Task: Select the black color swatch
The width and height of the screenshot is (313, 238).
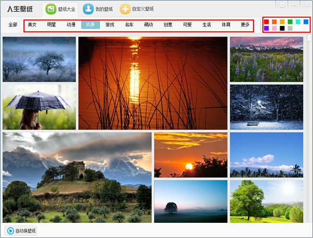Action: [282, 28]
